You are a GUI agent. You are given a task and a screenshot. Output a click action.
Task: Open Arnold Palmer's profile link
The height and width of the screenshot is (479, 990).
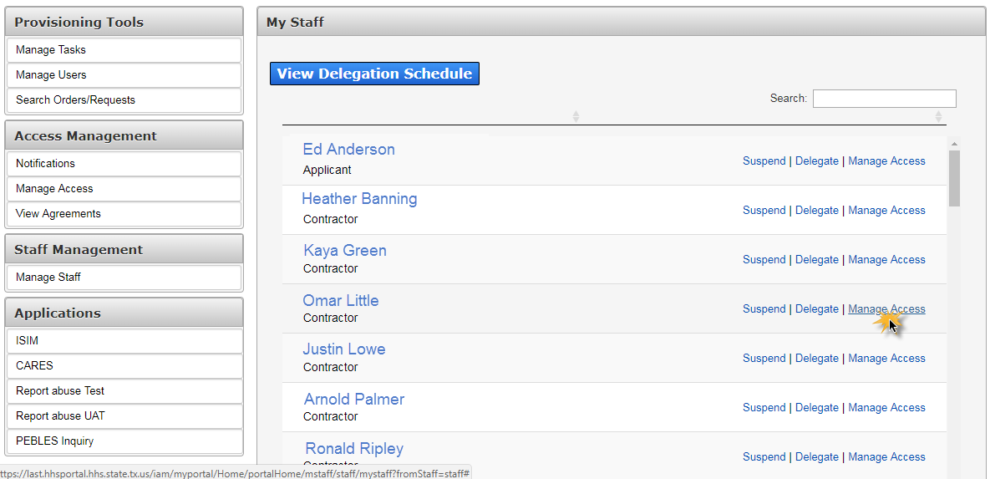click(354, 400)
